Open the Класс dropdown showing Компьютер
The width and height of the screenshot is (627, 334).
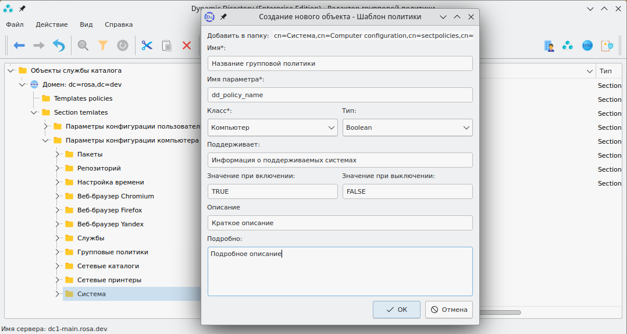pos(272,127)
